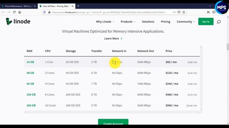
Task: Close the View All Plans tab
Action: [x=72, y=6]
